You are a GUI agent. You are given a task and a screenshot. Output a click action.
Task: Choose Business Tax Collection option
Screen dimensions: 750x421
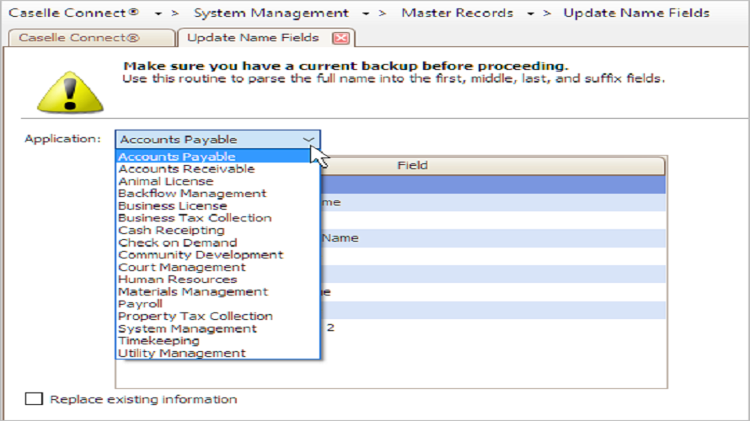click(217, 218)
